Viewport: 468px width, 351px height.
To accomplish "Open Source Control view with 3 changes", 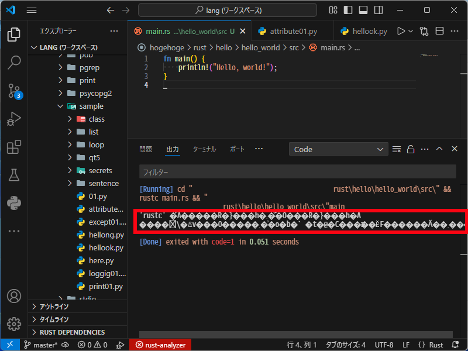I will coord(13,91).
